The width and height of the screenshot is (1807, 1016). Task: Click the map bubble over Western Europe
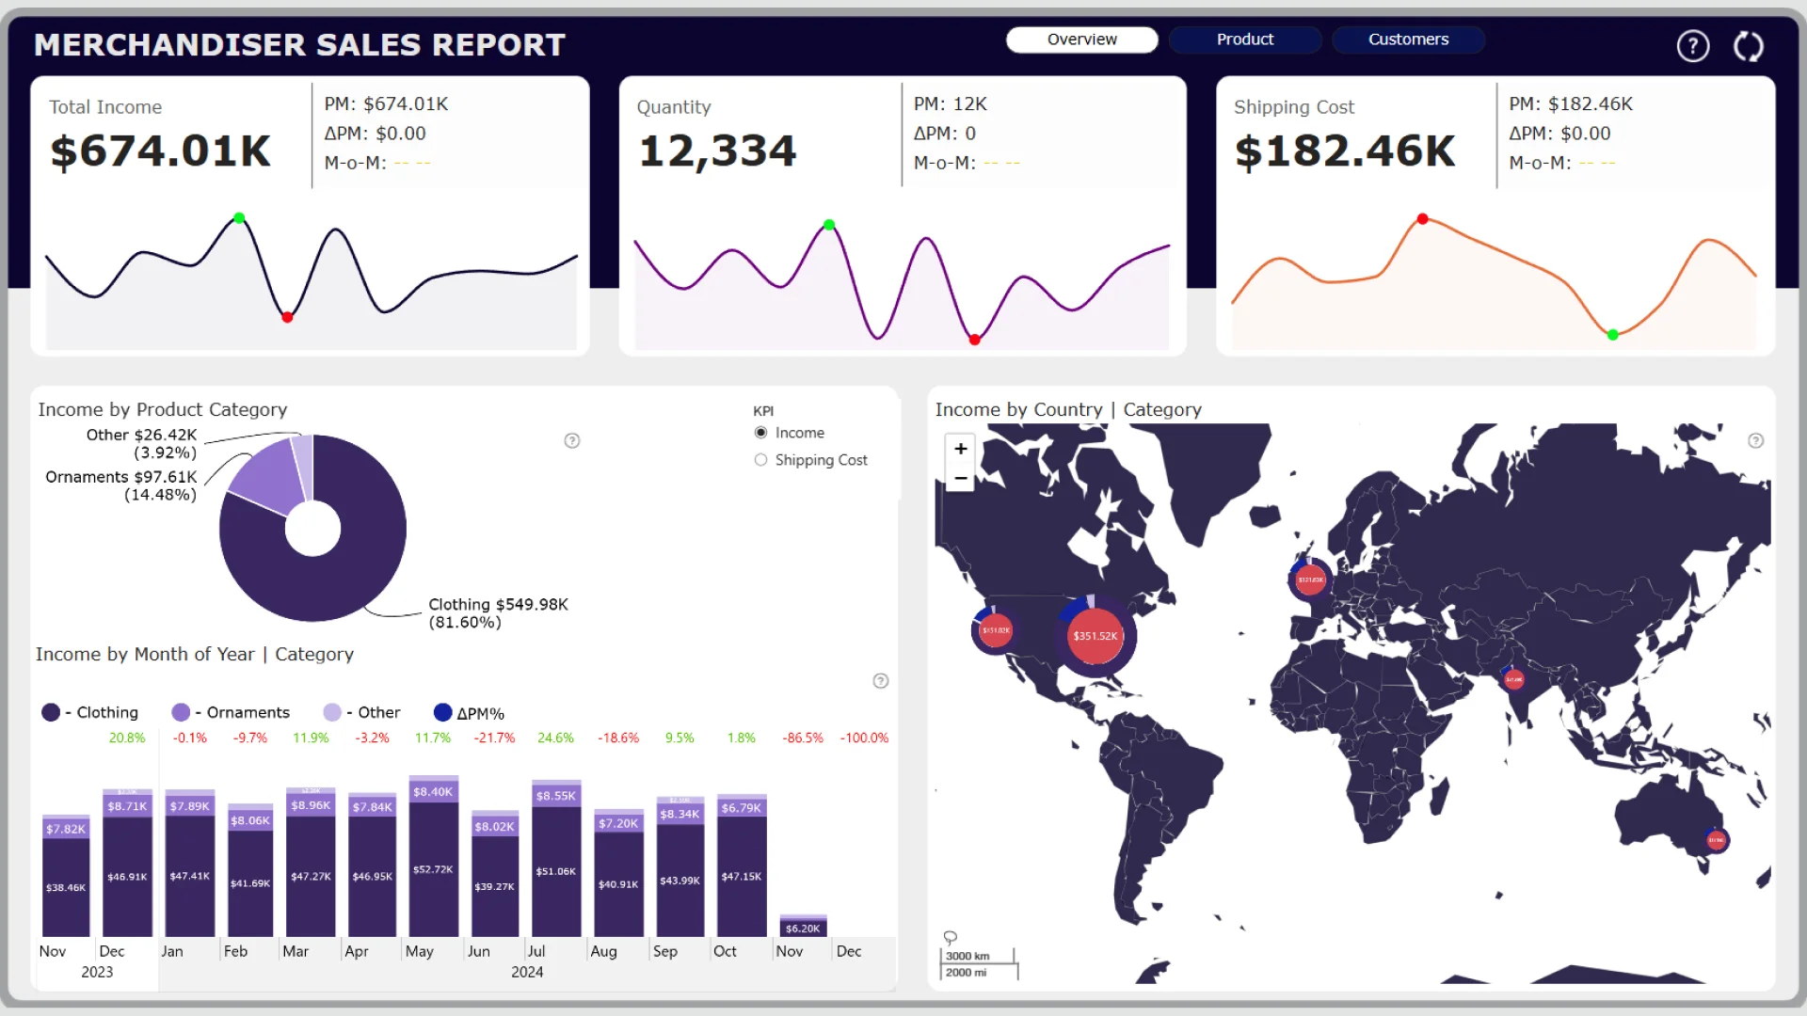pyautogui.click(x=1310, y=579)
